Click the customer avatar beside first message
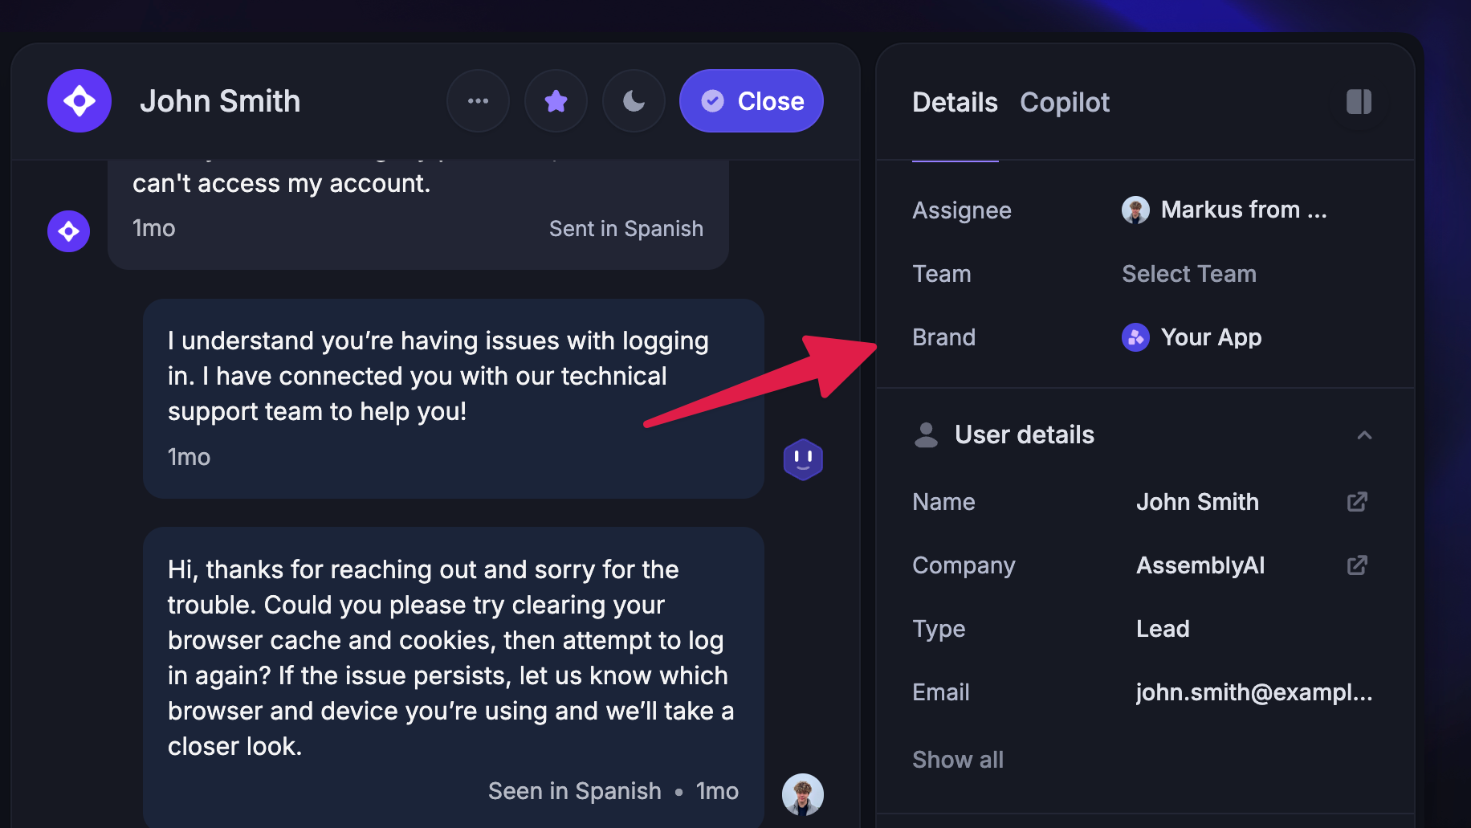The width and height of the screenshot is (1471, 828). click(69, 231)
